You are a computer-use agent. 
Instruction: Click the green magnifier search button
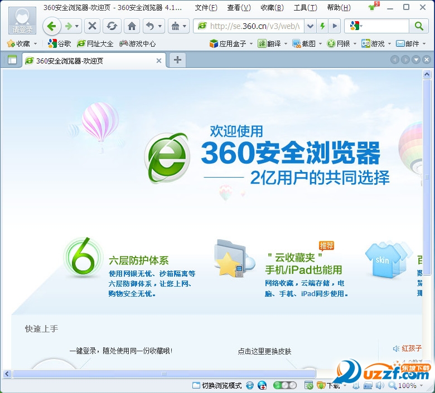[419, 26]
